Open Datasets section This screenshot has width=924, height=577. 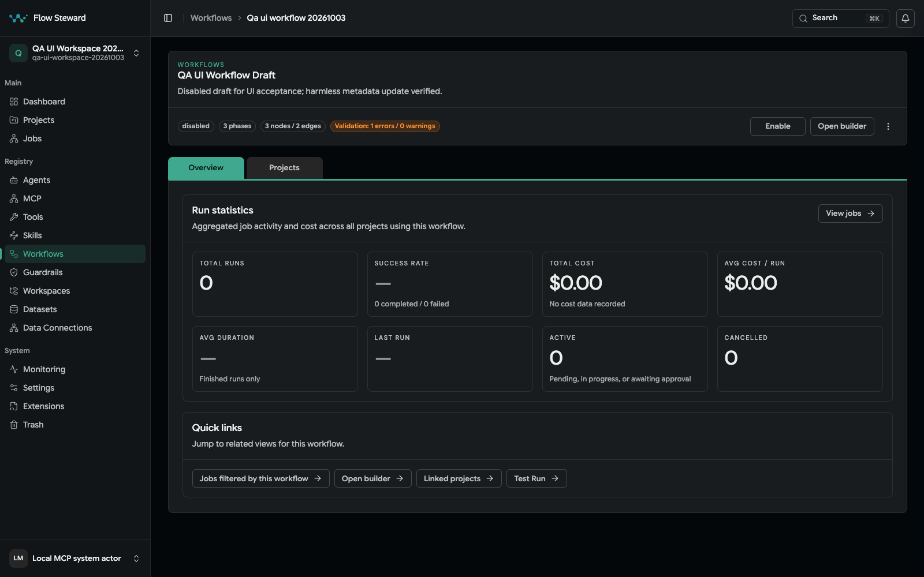point(75,309)
